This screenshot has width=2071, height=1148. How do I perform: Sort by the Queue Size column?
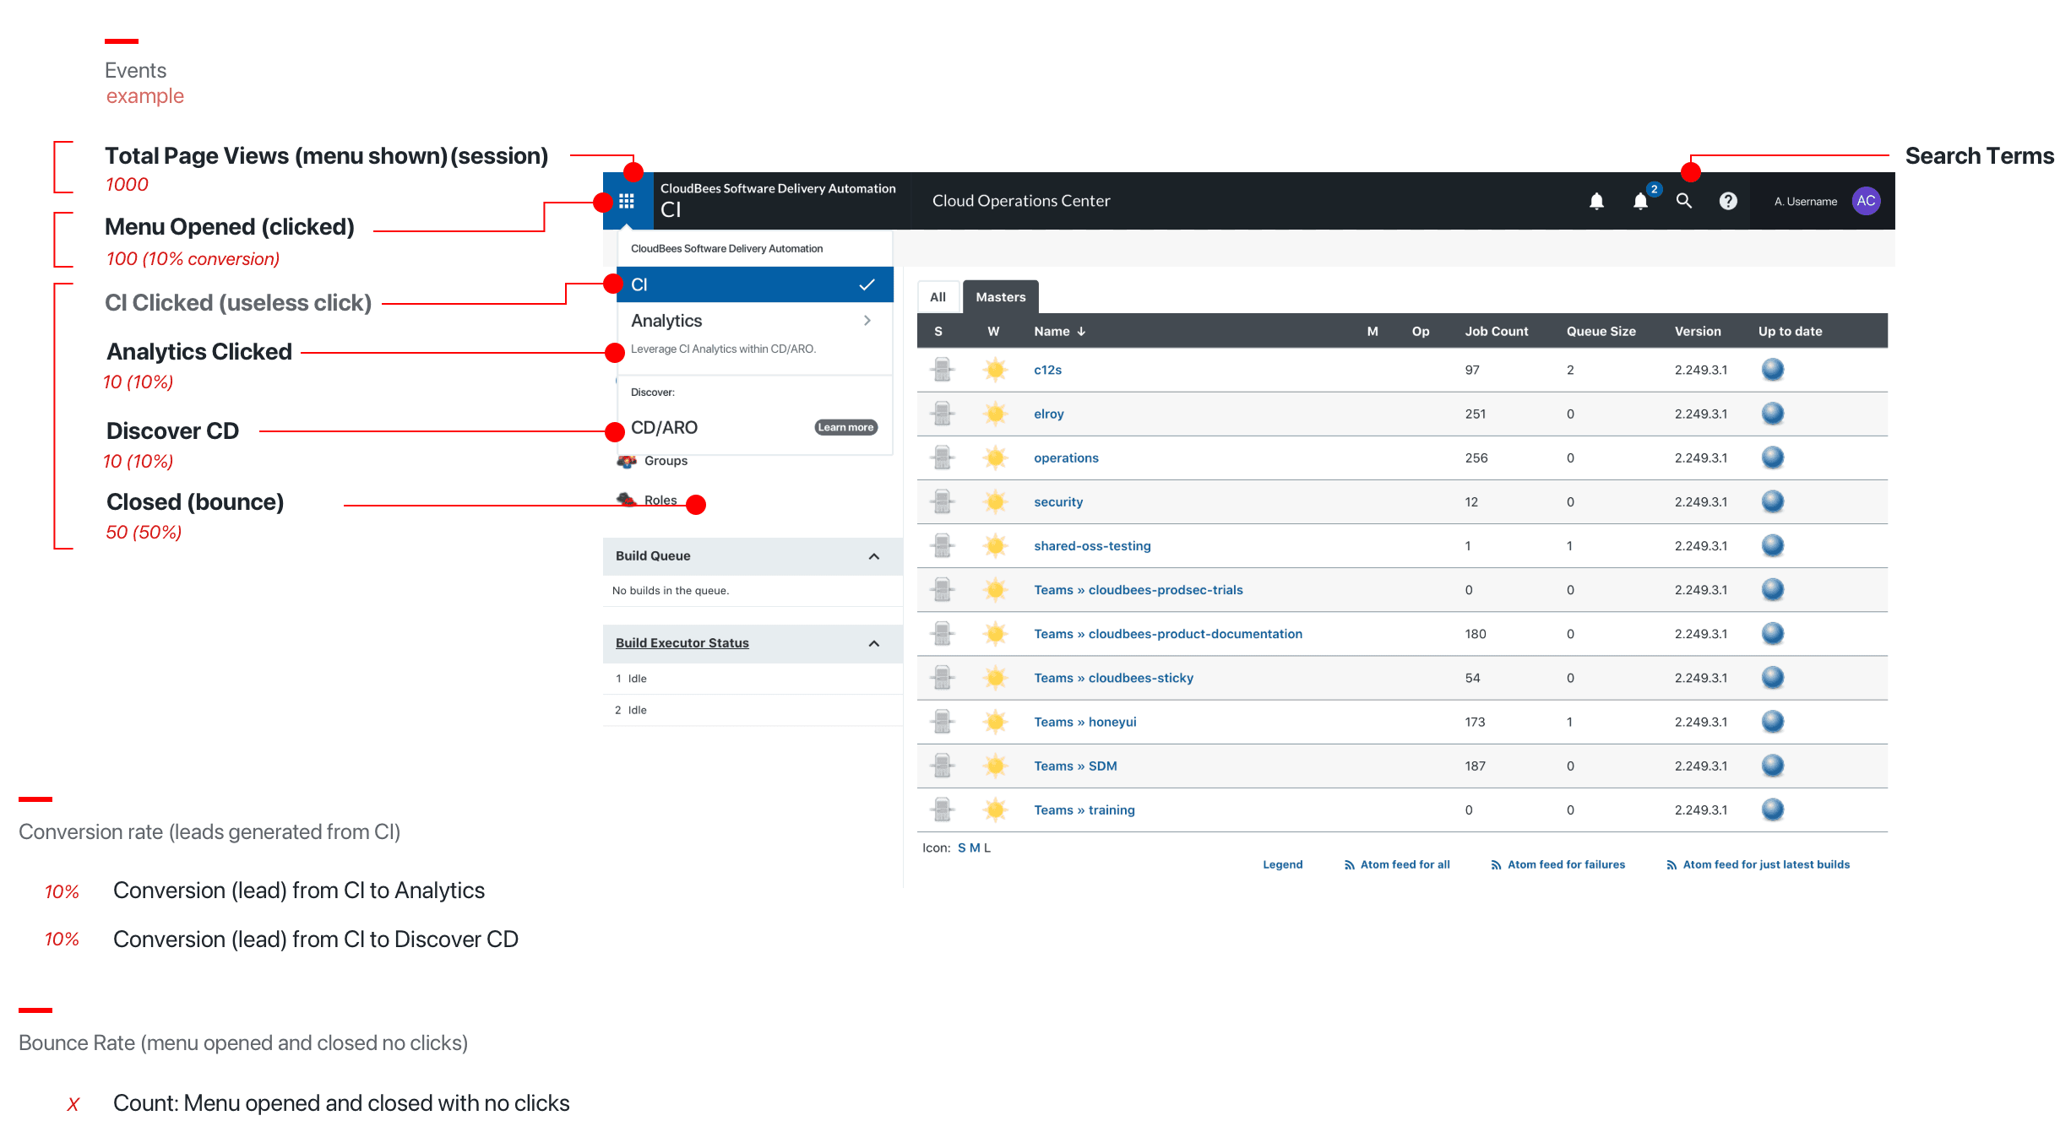point(1601,332)
